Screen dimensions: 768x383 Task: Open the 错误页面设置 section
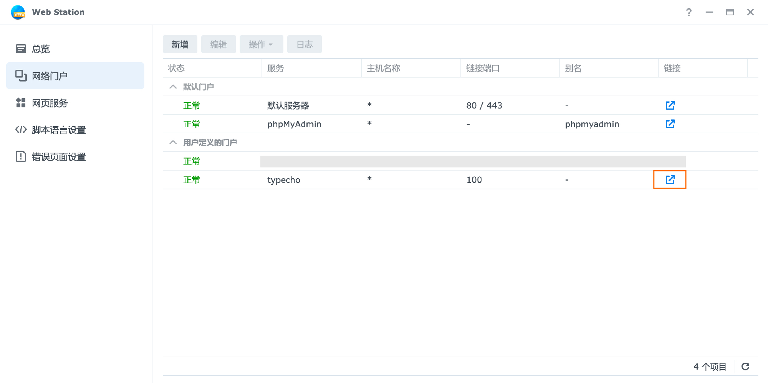[x=58, y=157]
